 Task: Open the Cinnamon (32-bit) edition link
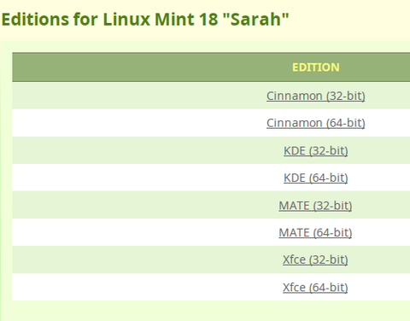click(x=315, y=96)
